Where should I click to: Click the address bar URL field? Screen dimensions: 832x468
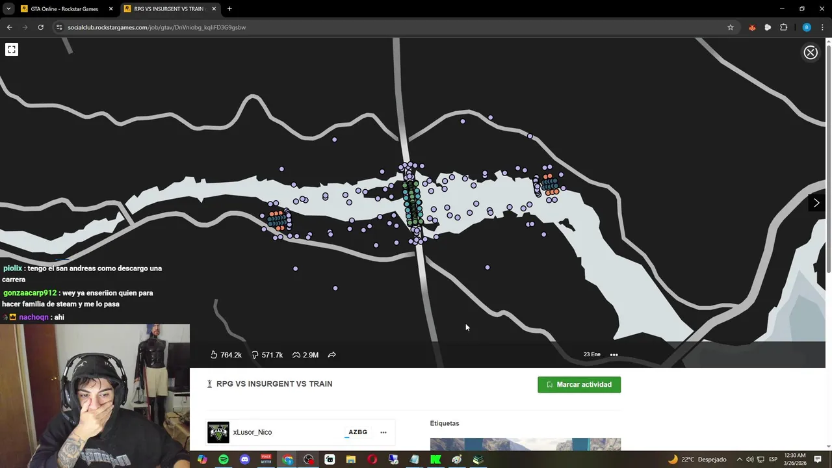pos(396,27)
